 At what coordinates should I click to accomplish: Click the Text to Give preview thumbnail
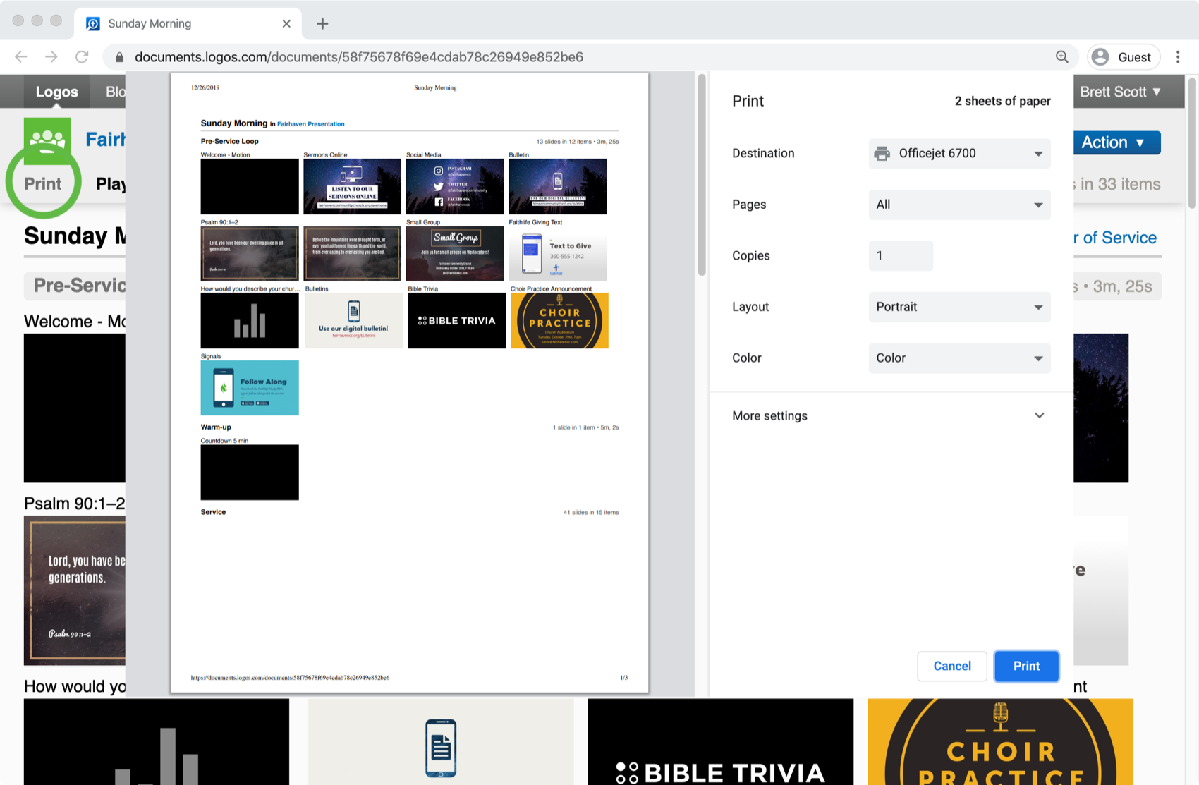[558, 253]
